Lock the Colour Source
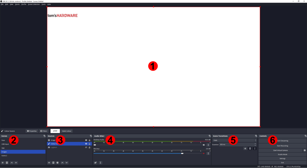The height and width of the screenshot is (168, 307). (89, 144)
